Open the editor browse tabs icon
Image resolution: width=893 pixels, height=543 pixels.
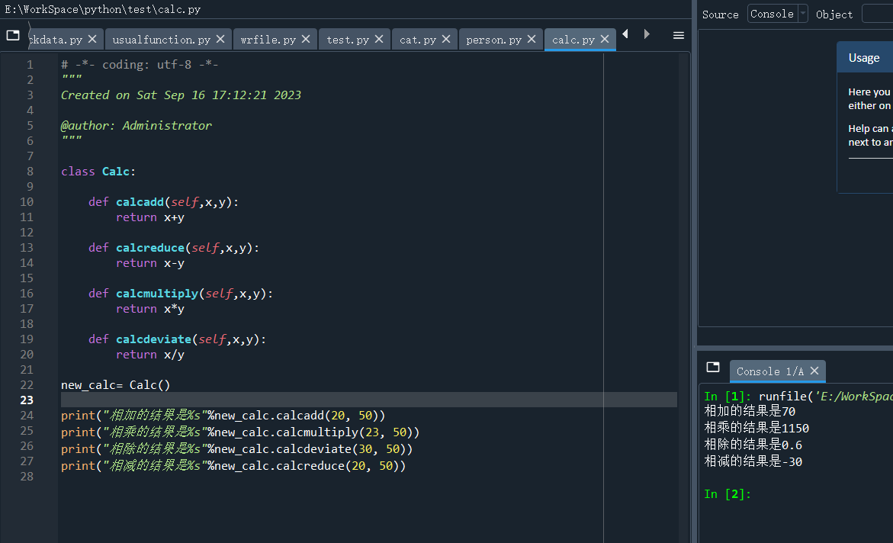tap(13, 35)
